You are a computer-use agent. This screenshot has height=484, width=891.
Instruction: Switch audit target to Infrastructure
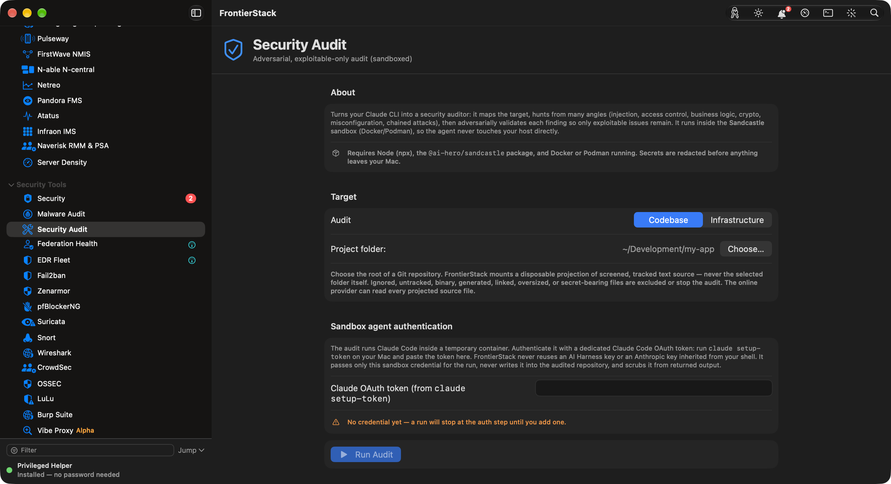click(737, 220)
